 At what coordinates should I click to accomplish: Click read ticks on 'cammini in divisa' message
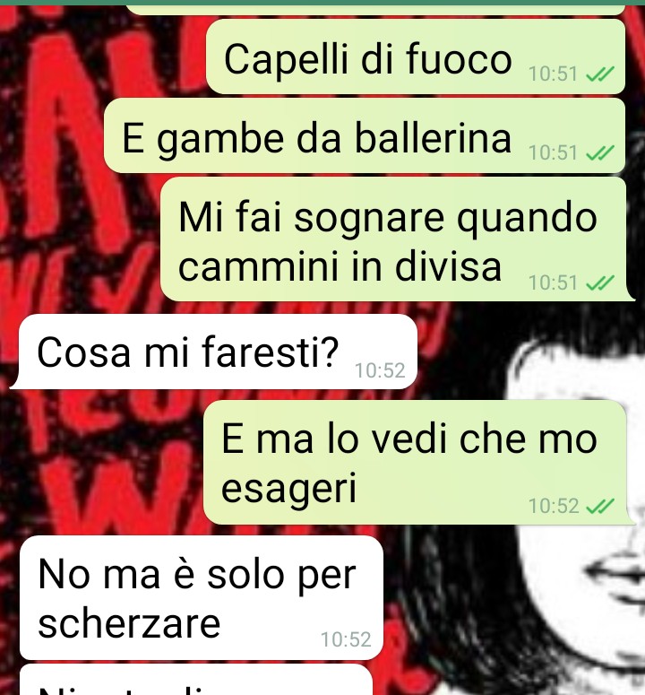600,282
